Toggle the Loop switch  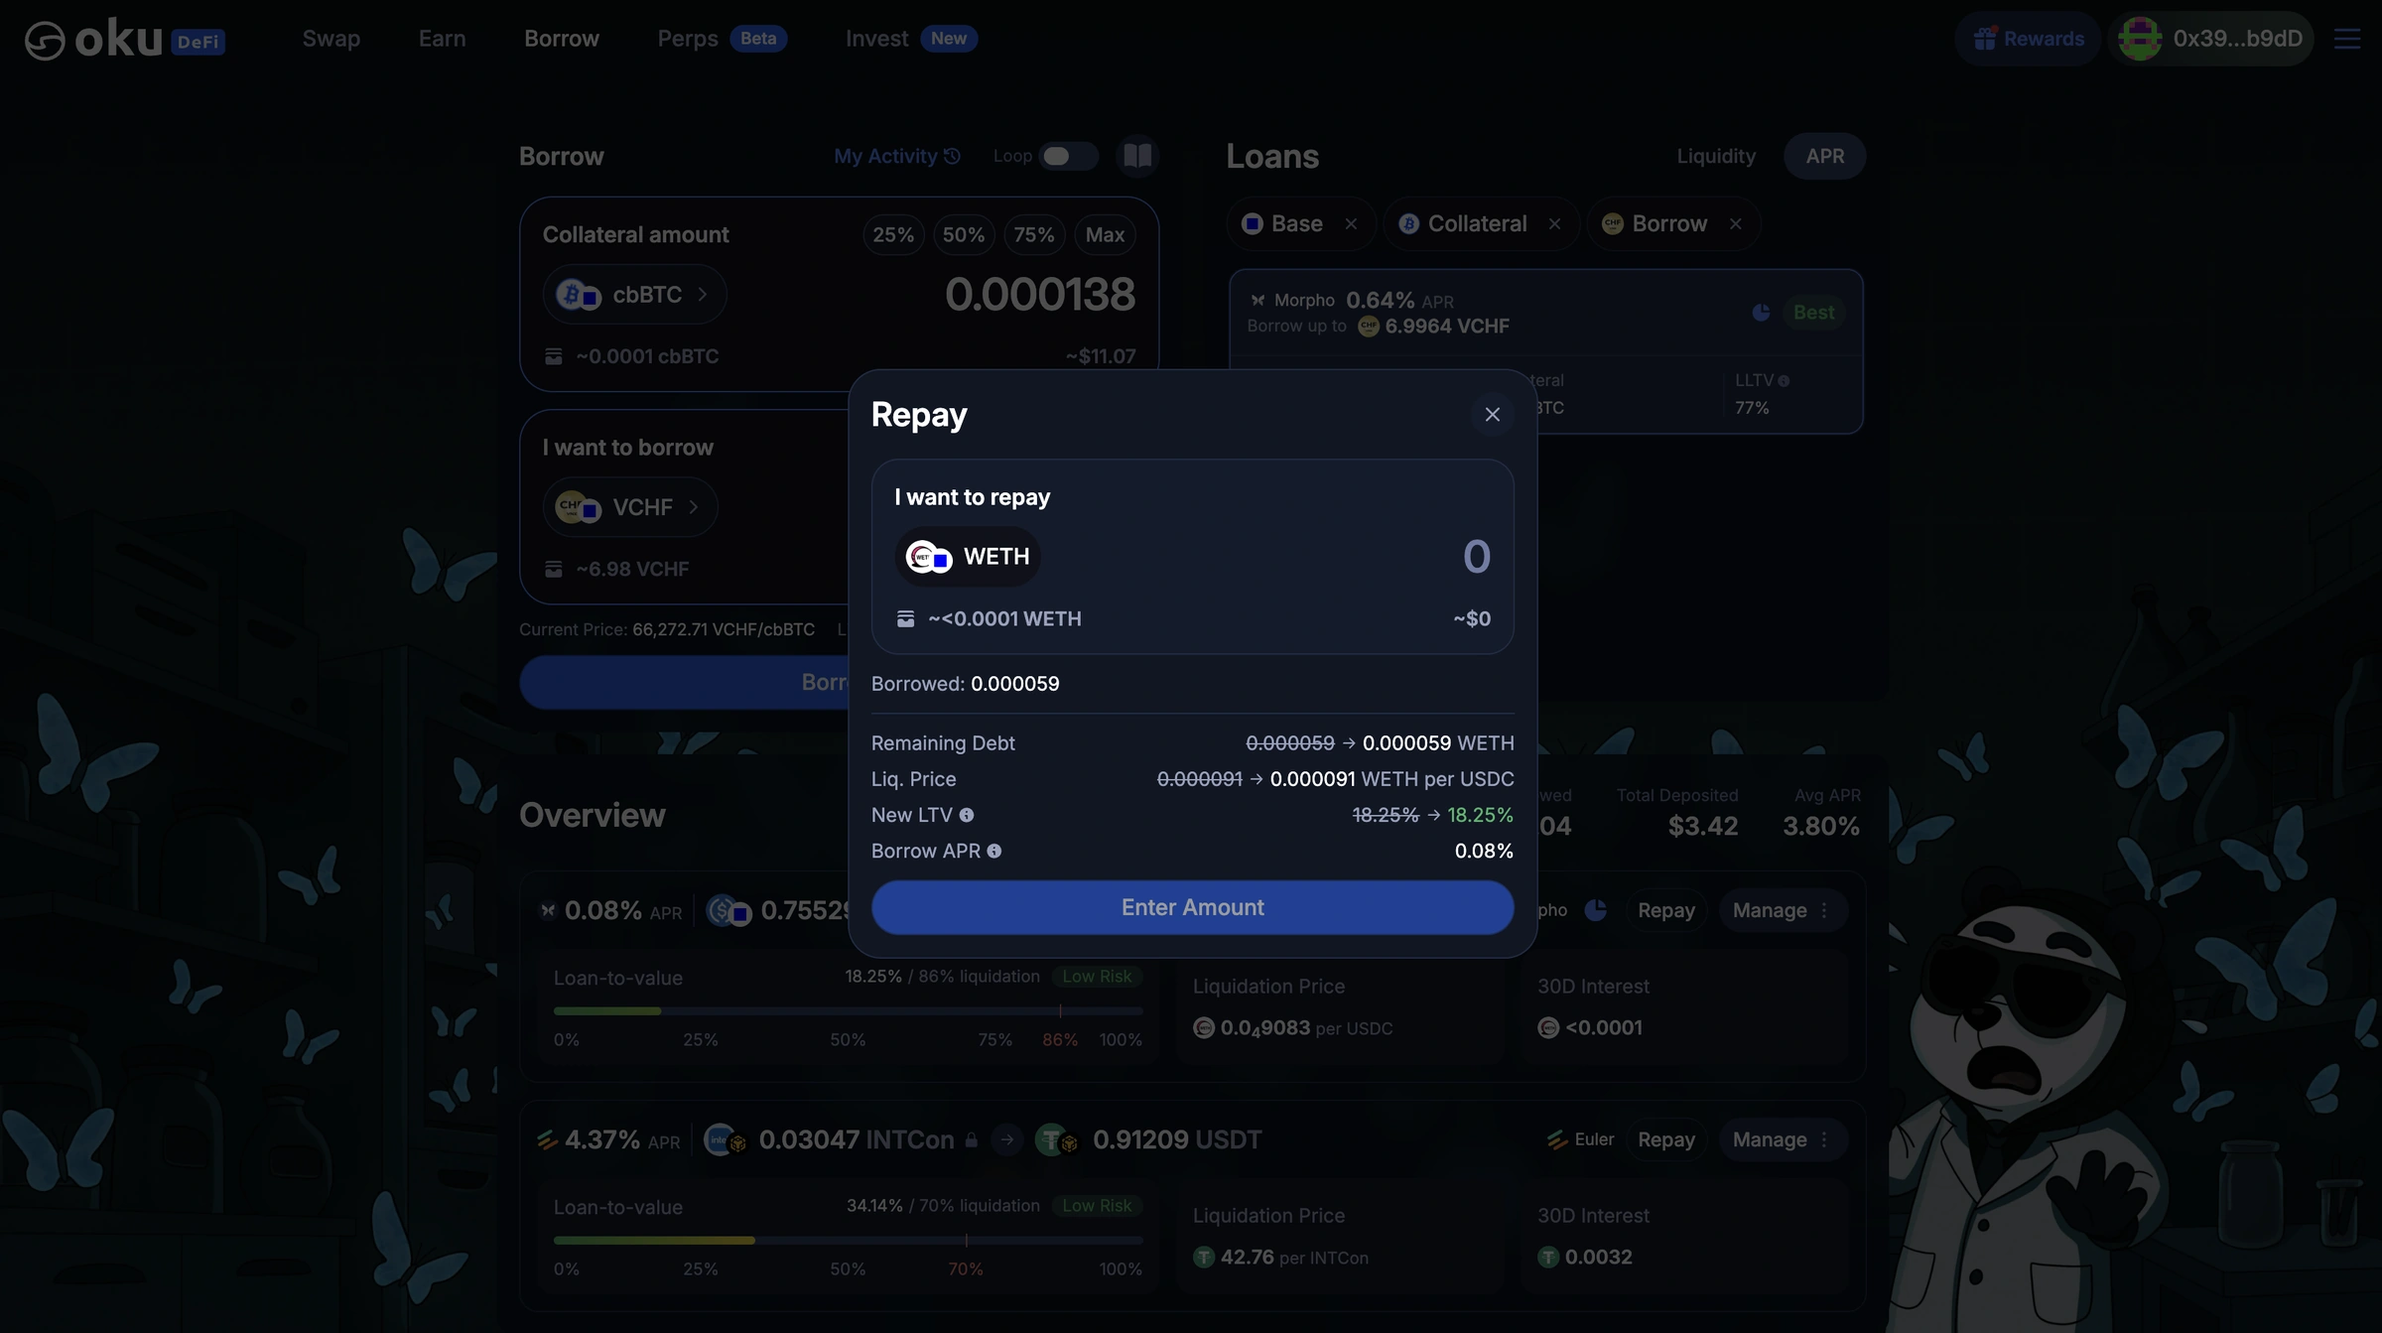[x=1068, y=156]
